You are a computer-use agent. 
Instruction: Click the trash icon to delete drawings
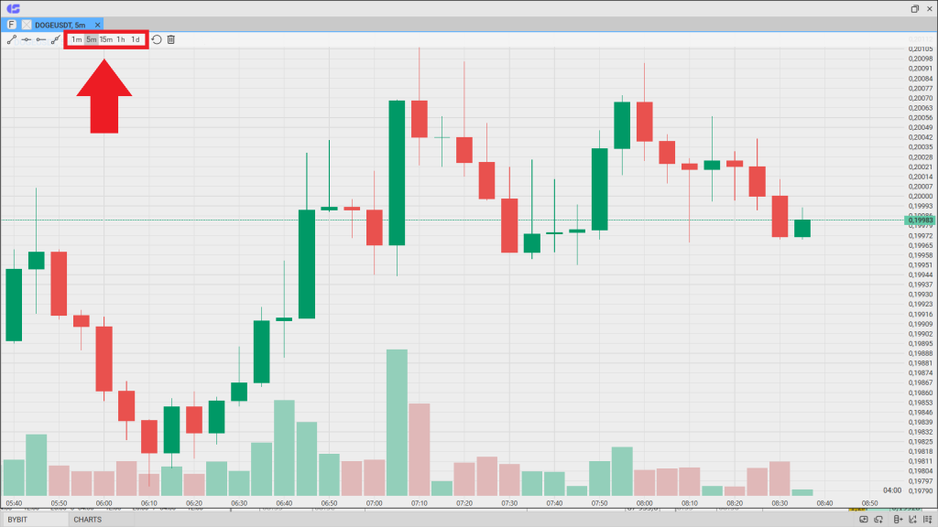[171, 39]
